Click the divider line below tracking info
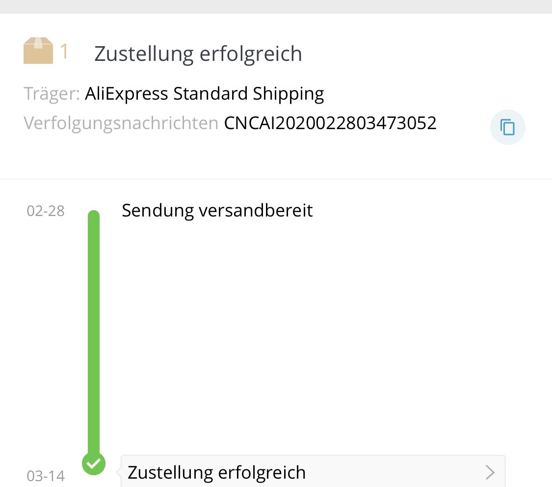This screenshot has width=552, height=487. [276, 179]
